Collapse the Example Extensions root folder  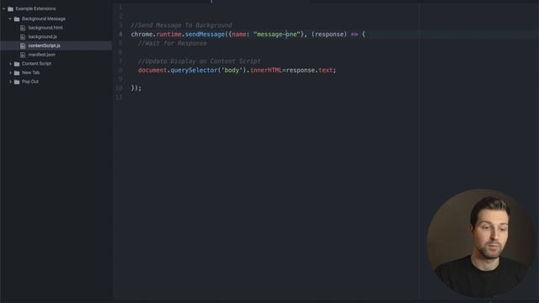3,8
